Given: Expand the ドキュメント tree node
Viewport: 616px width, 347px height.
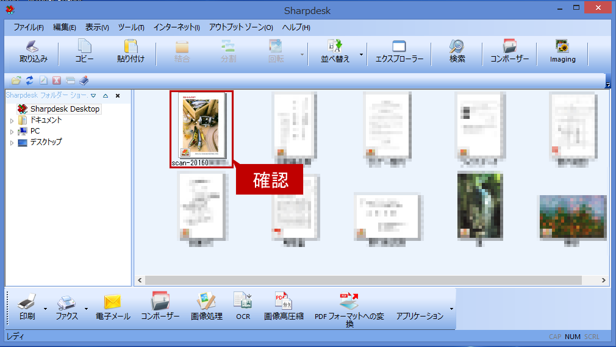Looking at the screenshot, I should (x=12, y=121).
